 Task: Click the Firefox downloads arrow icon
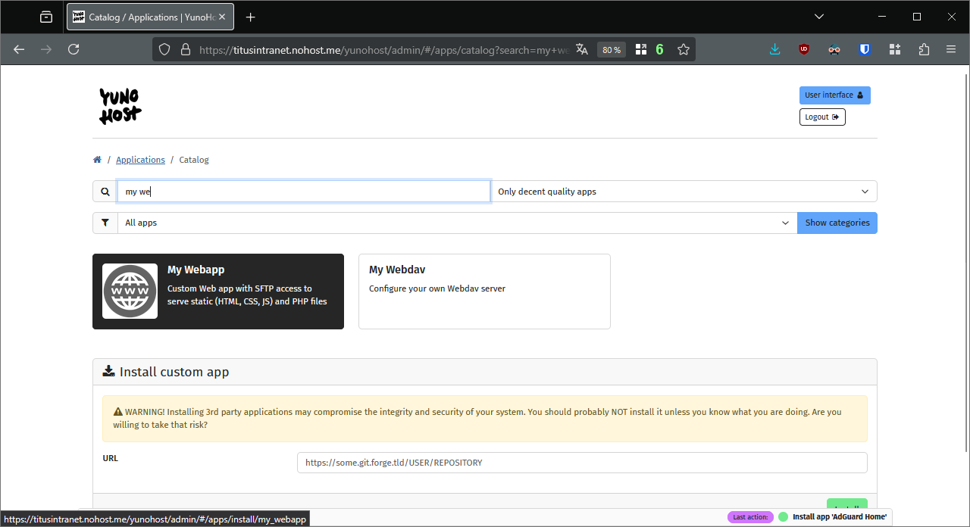(774, 49)
